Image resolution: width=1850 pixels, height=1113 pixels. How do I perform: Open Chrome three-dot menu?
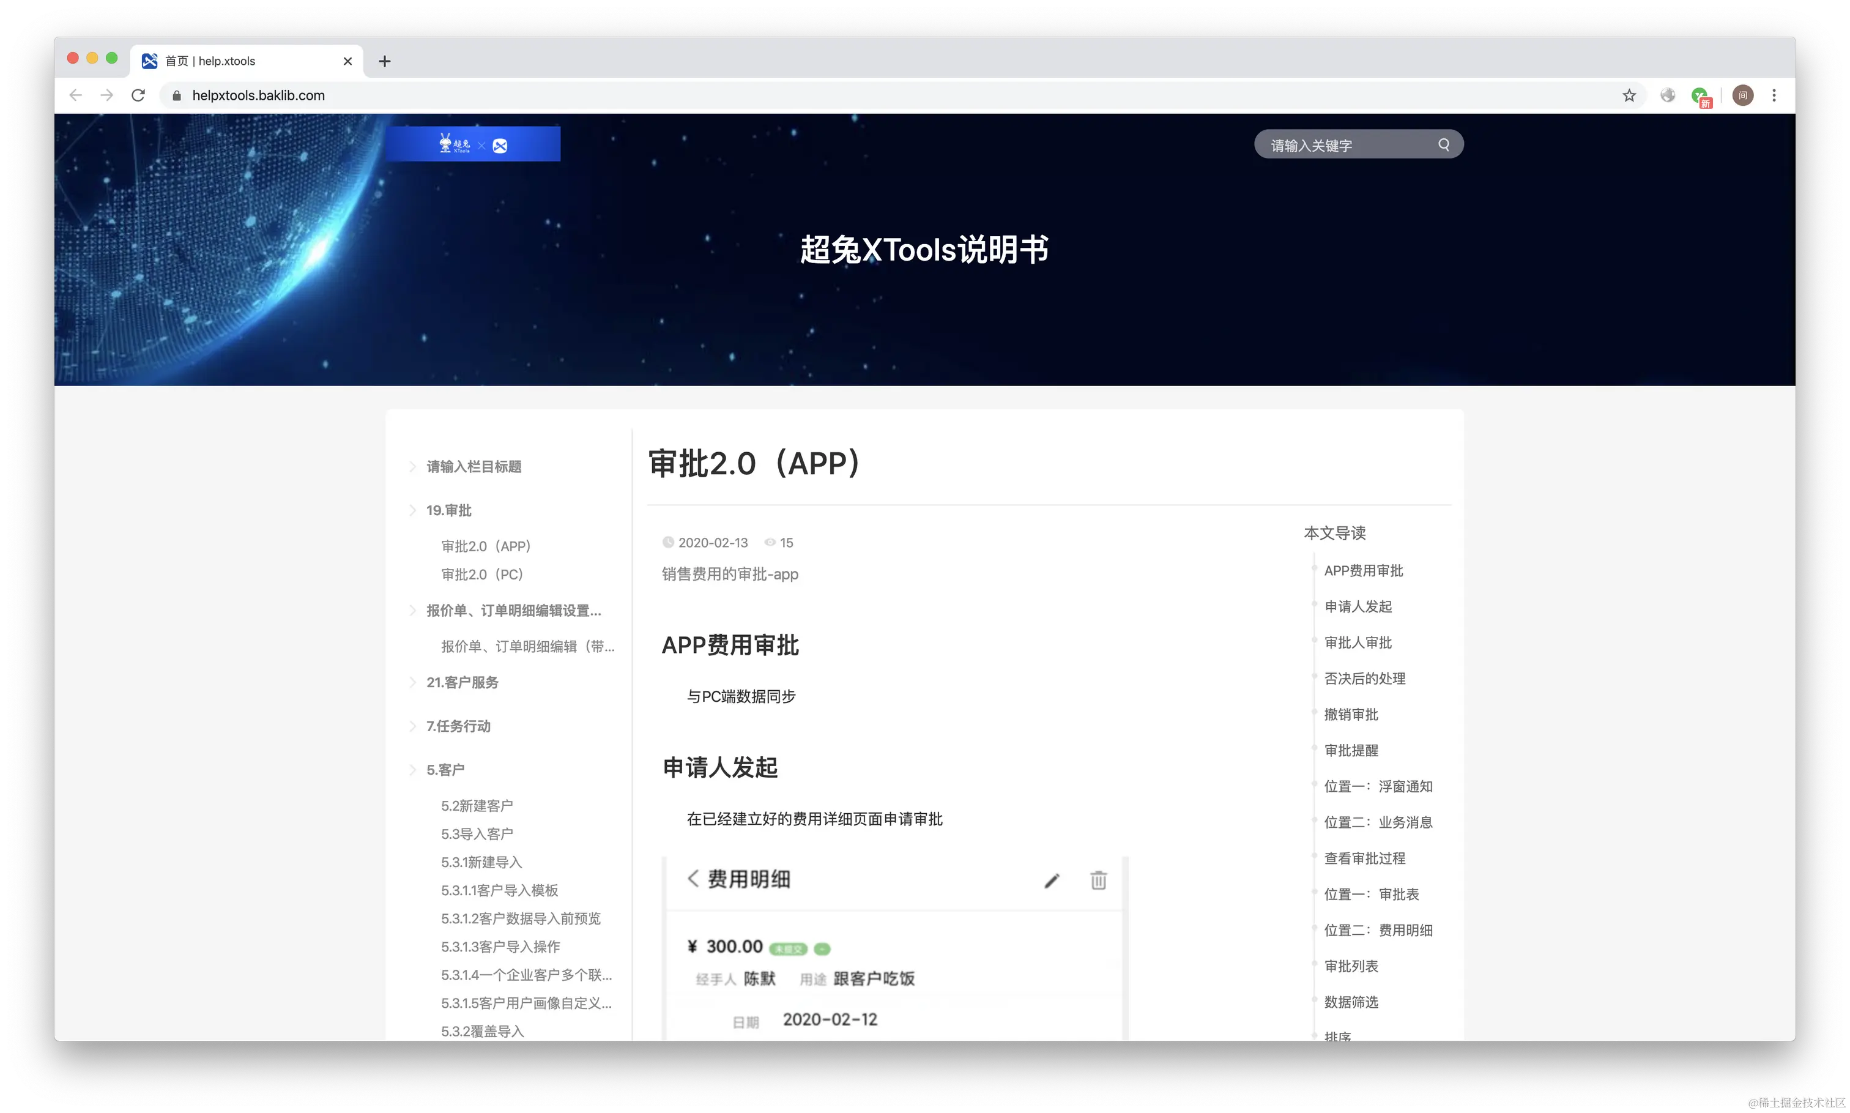1774,95
